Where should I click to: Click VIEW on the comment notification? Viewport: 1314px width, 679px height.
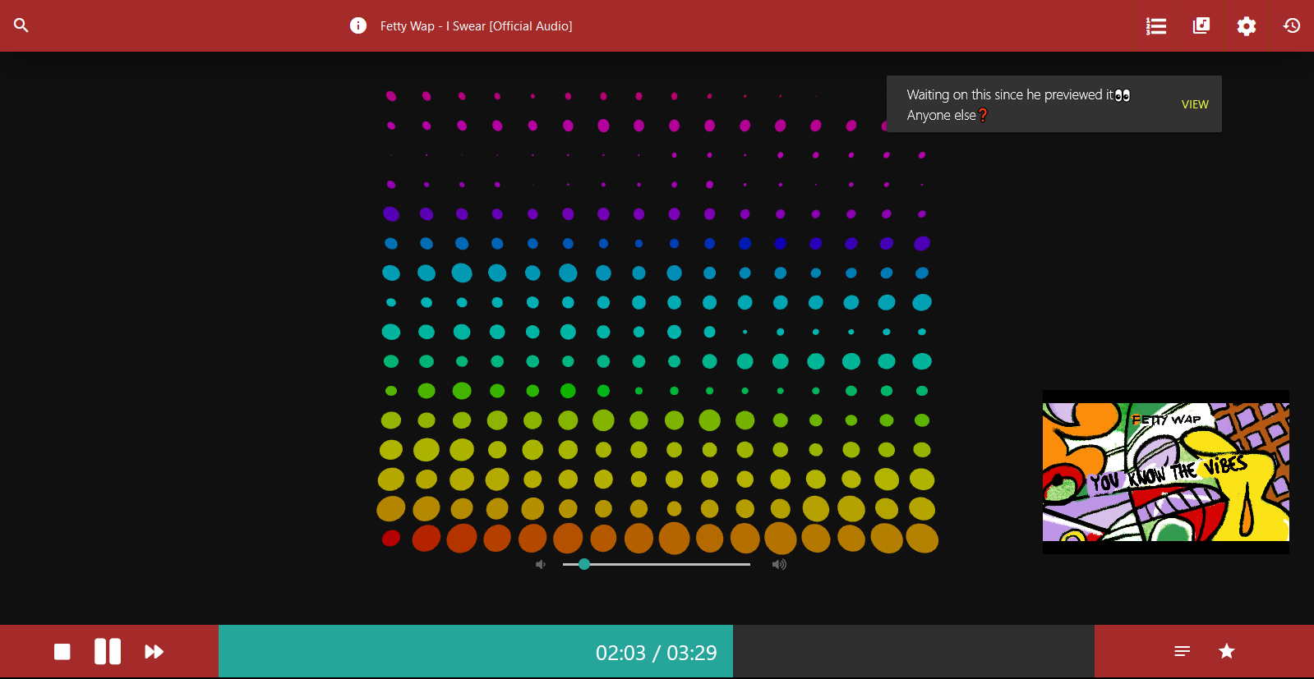[1195, 104]
